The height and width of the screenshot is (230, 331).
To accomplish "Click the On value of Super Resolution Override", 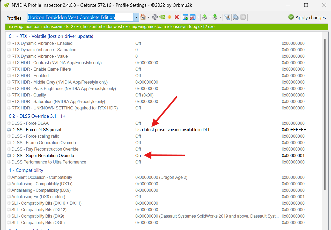I will tap(138, 155).
